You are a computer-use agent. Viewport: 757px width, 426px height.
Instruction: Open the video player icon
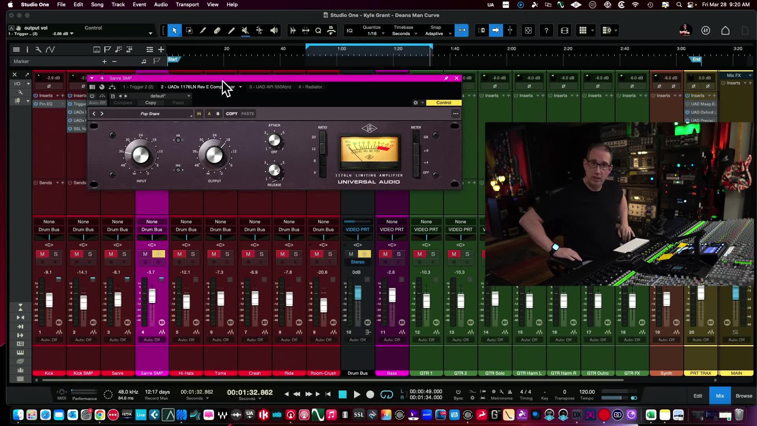pyautogui.click(x=565, y=30)
